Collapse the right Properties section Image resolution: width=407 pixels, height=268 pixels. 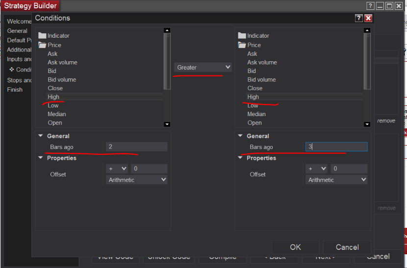coord(240,158)
